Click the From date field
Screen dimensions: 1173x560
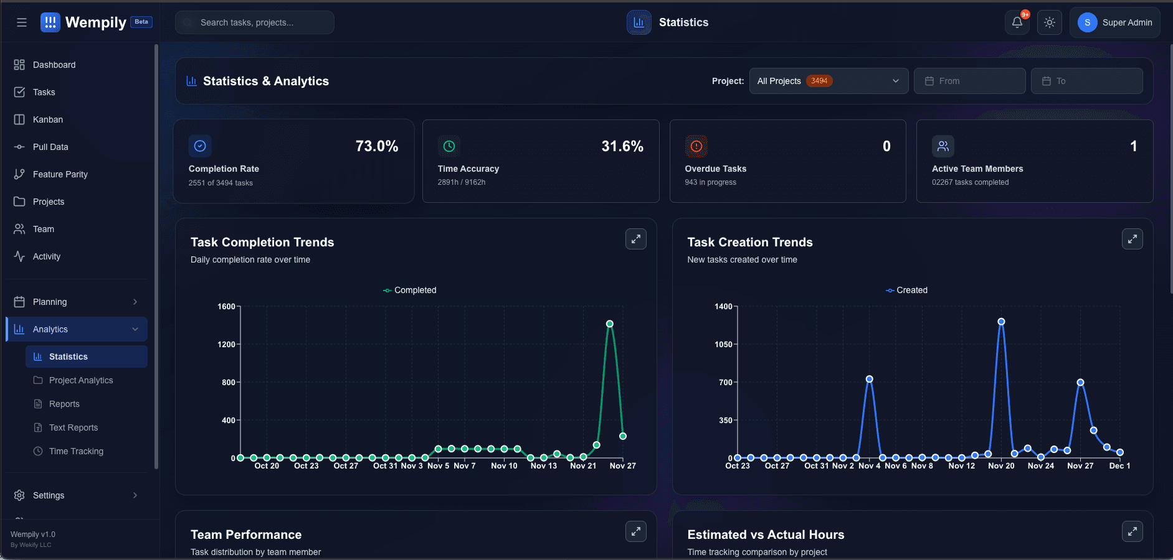click(x=969, y=81)
